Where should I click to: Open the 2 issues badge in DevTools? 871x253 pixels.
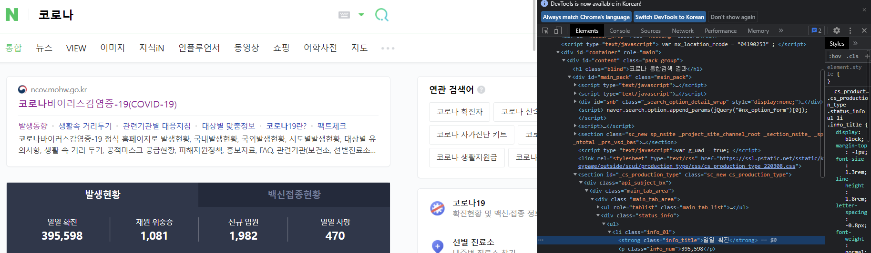click(817, 30)
